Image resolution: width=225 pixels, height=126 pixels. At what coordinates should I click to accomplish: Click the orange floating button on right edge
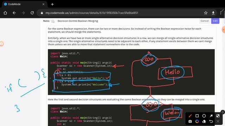(x=224, y=29)
